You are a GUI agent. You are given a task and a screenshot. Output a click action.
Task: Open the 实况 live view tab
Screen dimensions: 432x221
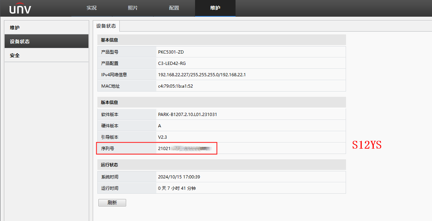[92, 8]
